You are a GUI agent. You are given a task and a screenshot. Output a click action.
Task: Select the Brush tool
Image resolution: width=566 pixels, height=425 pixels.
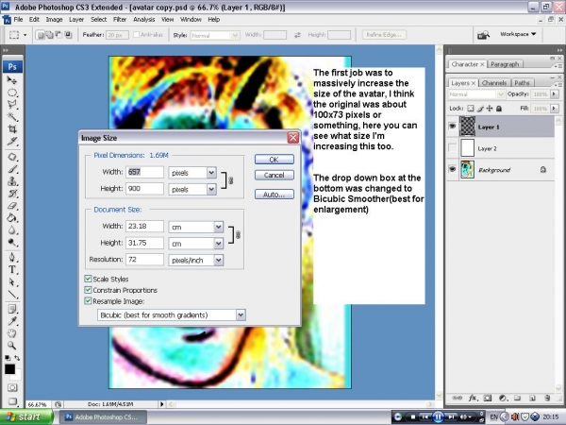click(12, 169)
